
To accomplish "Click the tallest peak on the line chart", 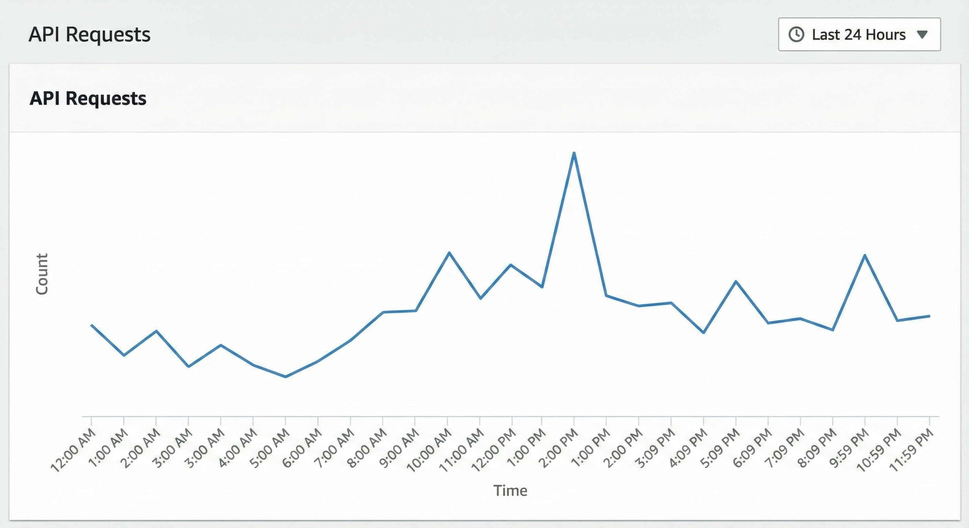I will 574,153.
